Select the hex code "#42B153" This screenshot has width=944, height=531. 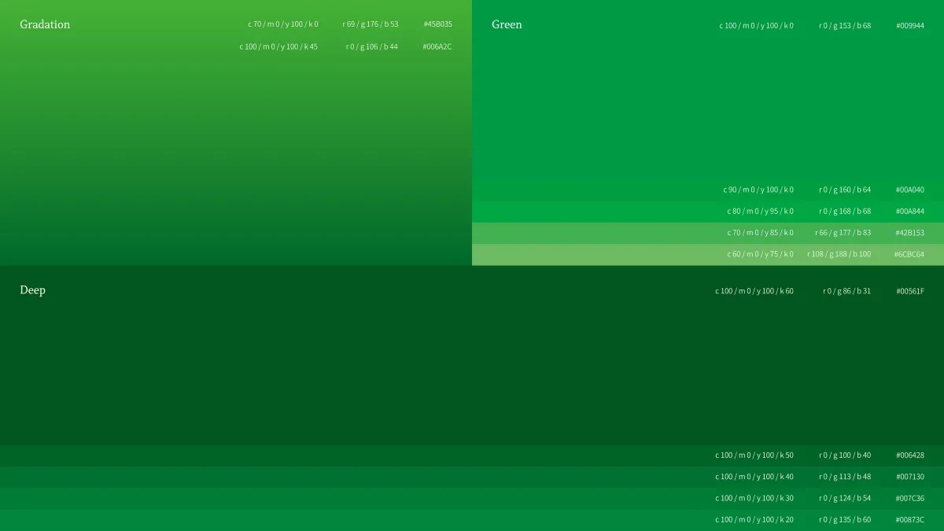pyautogui.click(x=910, y=233)
